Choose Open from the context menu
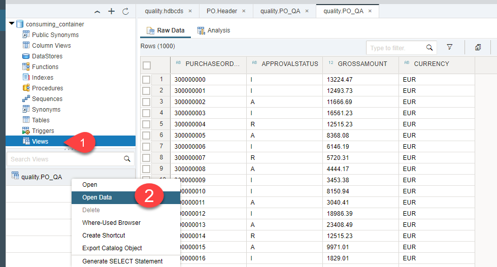This screenshot has height=267, width=497. pos(126,185)
